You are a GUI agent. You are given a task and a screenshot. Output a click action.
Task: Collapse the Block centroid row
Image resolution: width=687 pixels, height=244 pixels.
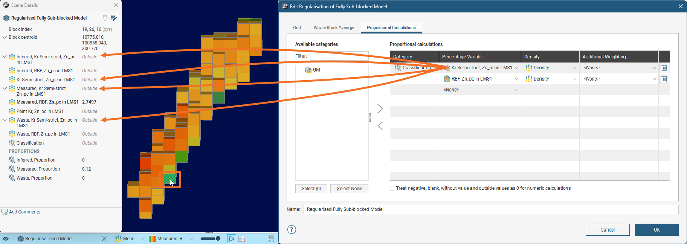tap(5, 37)
